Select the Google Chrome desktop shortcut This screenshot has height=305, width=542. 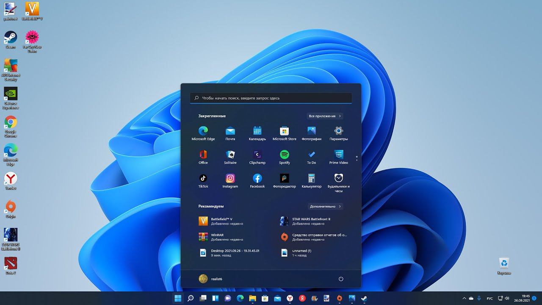click(11, 127)
